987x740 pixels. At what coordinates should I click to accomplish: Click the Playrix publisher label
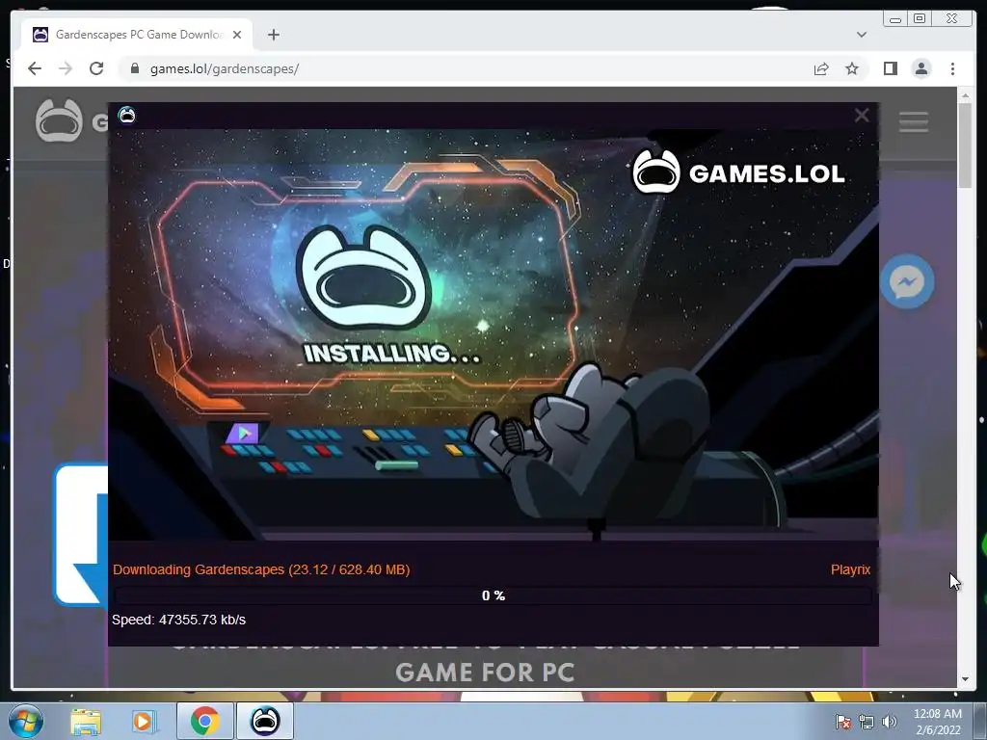click(850, 569)
